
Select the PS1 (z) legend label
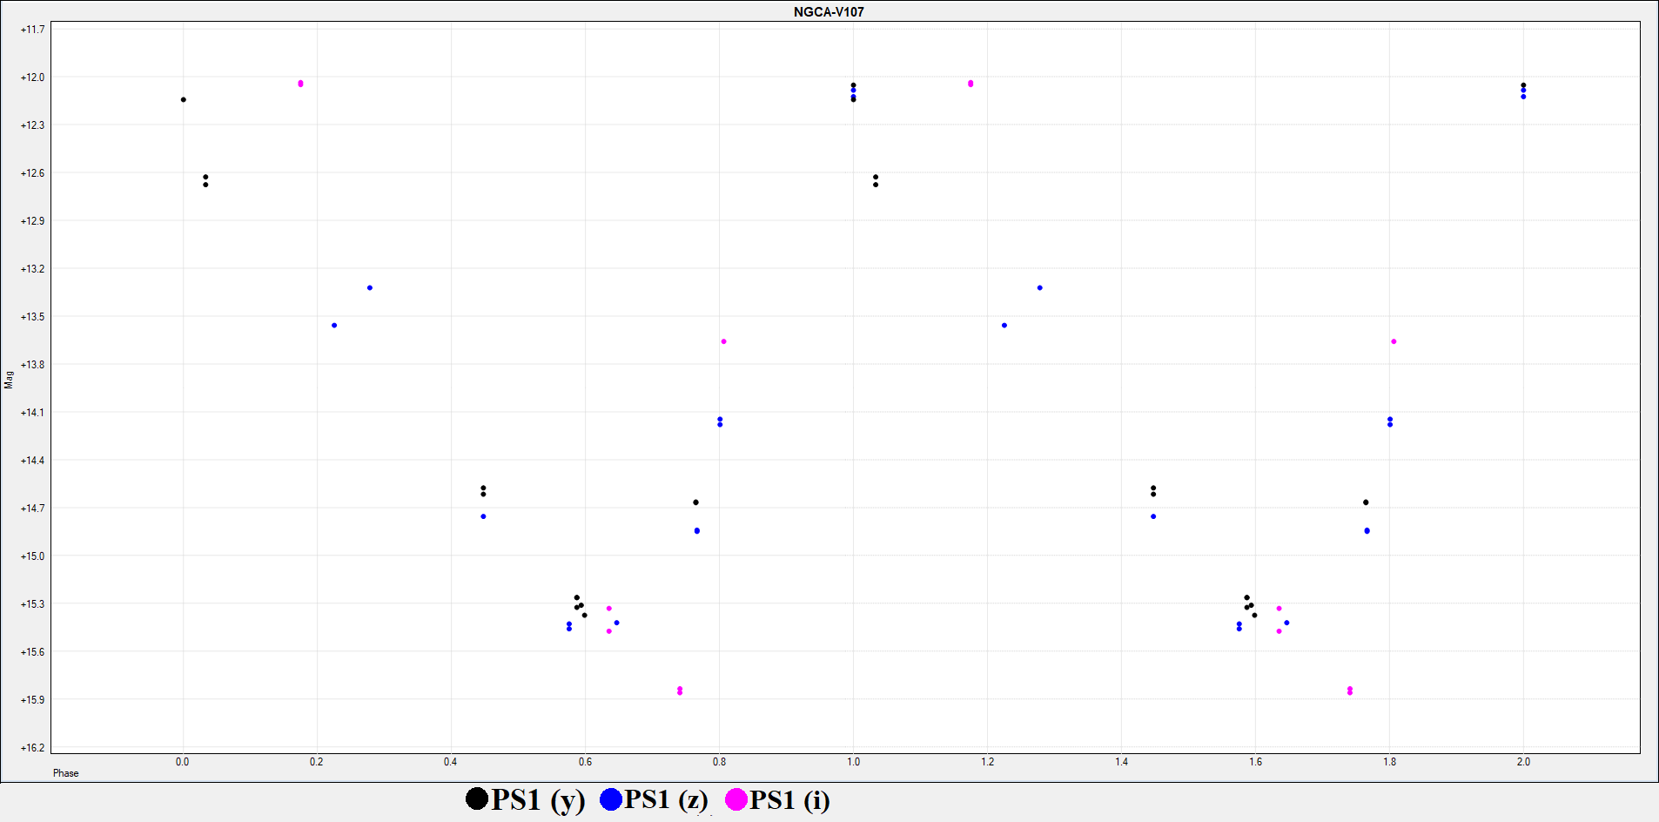click(x=666, y=799)
